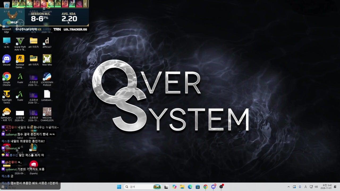The image size is (340, 191).
Task: Click the Copilot icon in taskbar
Action: click(174, 187)
